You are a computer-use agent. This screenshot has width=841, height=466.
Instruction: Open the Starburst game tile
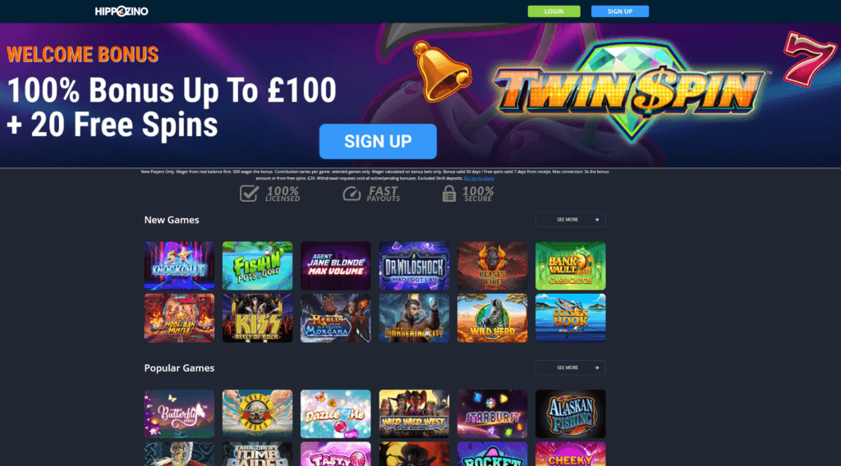(x=493, y=413)
